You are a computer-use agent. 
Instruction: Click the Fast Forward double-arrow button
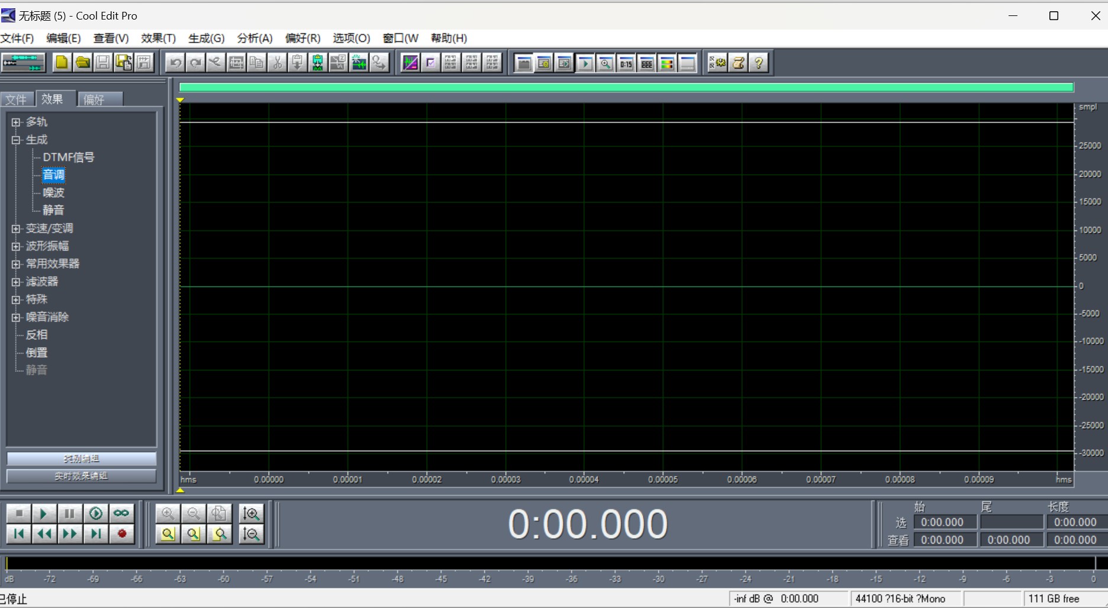point(69,533)
